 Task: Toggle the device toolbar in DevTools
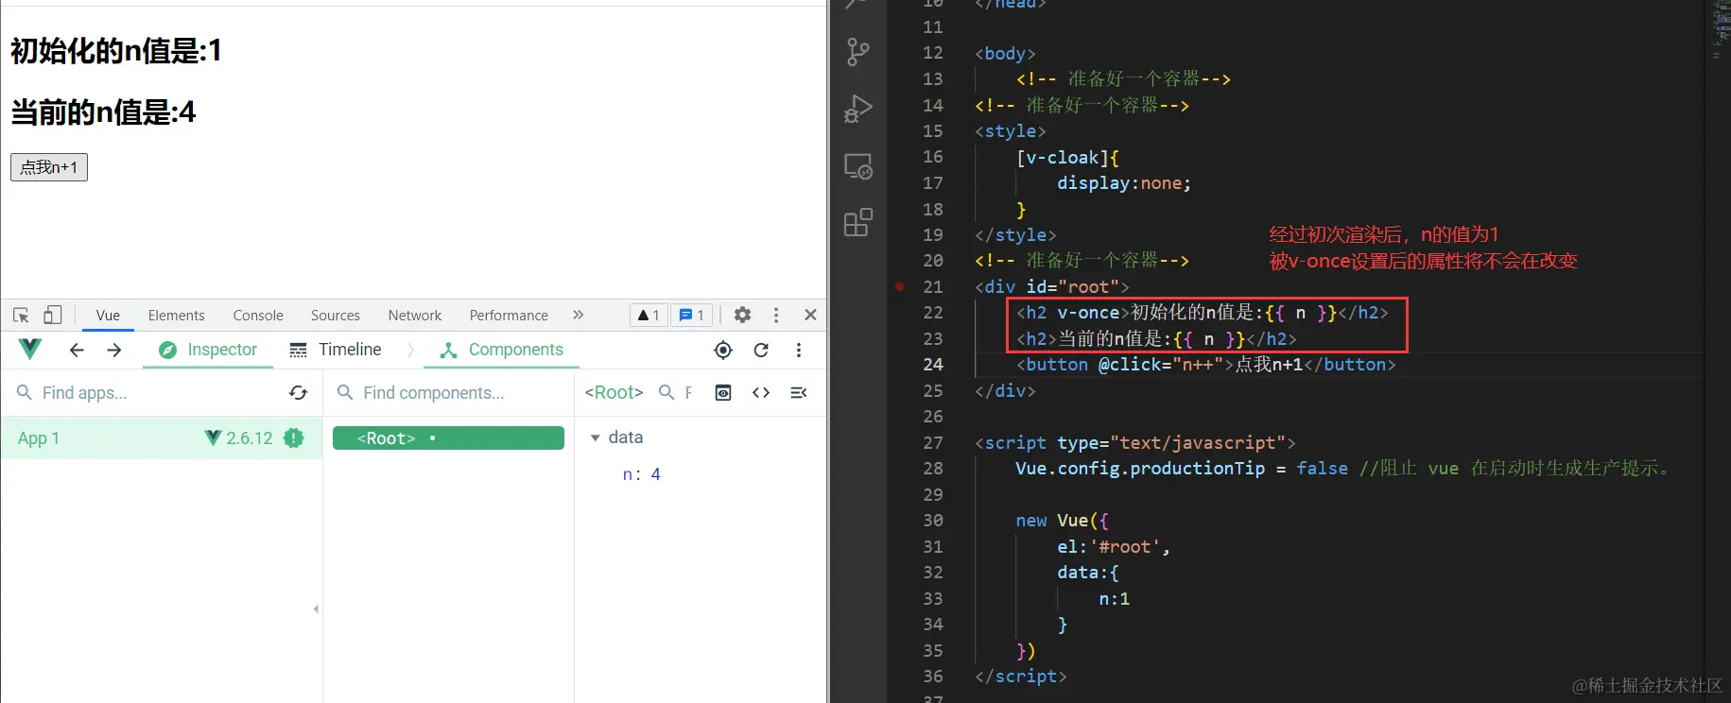(x=53, y=315)
